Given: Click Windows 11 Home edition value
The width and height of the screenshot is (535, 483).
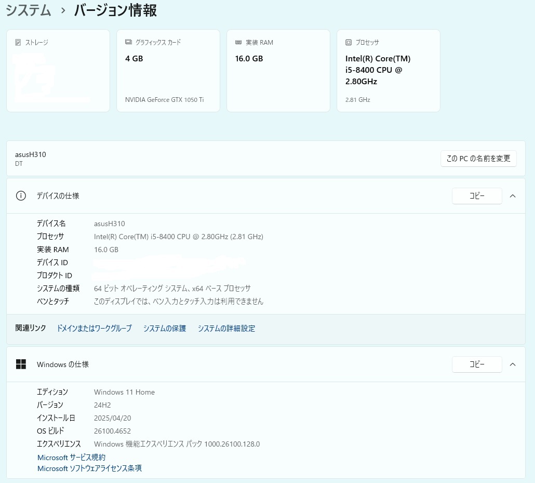Looking at the screenshot, I should (x=124, y=392).
